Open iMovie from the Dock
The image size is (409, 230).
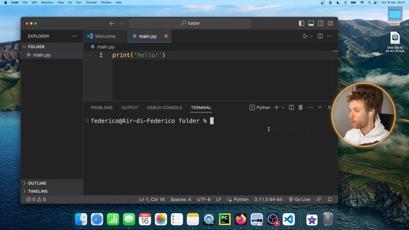[312, 220]
